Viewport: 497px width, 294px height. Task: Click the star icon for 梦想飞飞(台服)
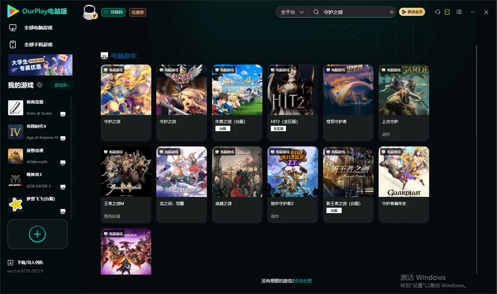tap(15, 204)
